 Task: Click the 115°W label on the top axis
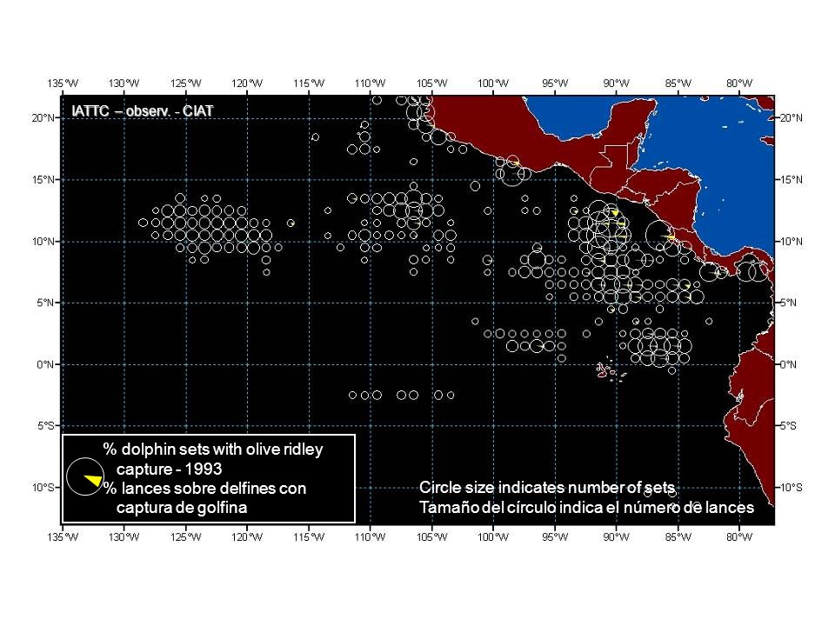point(309,83)
